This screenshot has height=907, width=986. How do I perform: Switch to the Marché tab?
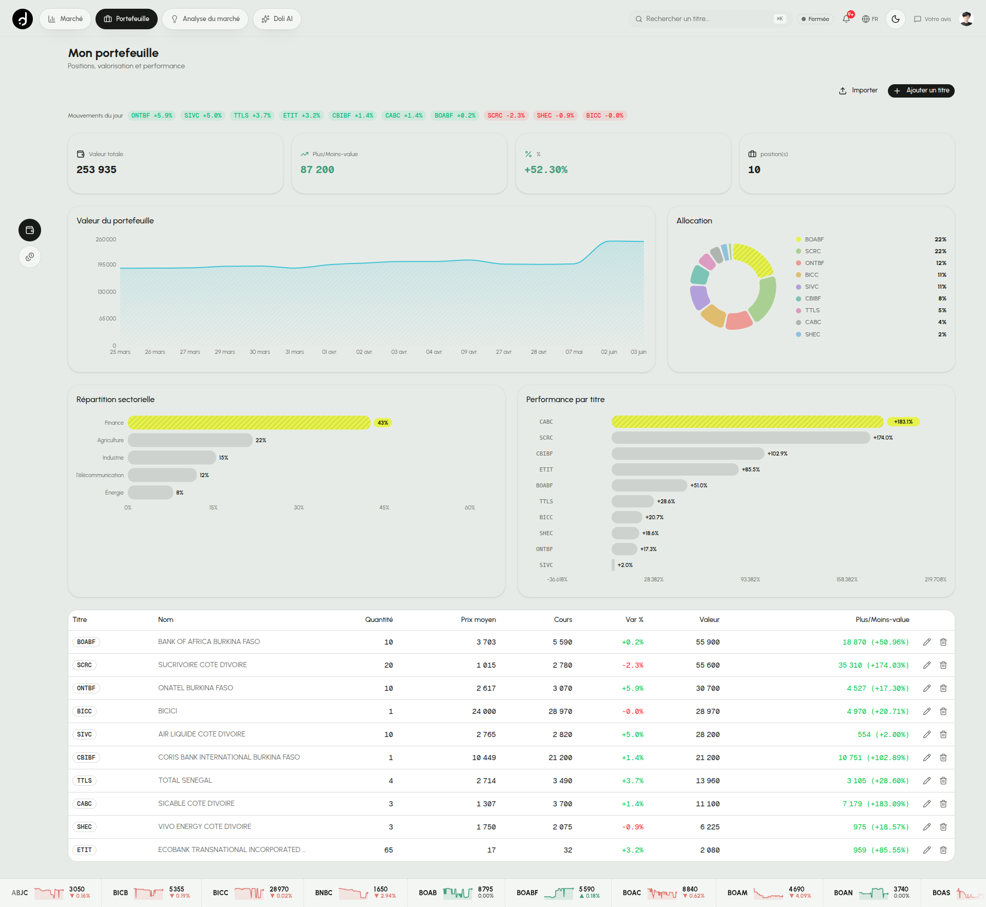click(x=65, y=19)
